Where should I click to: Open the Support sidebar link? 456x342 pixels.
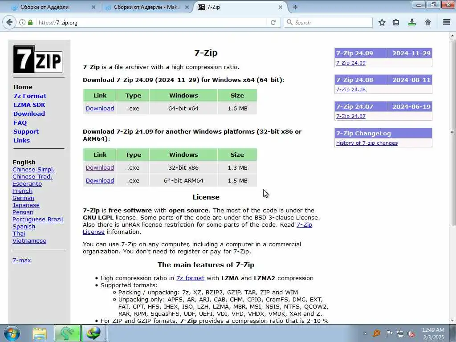[x=26, y=131]
